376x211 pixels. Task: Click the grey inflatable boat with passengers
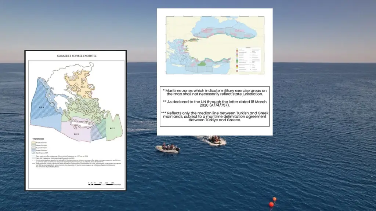(167, 148)
